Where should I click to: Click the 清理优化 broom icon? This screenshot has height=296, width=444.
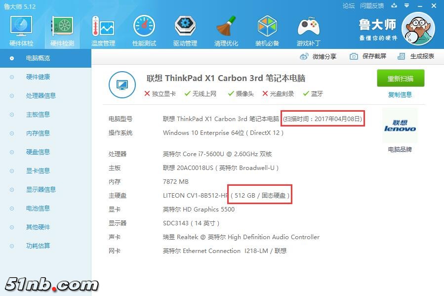point(226,30)
